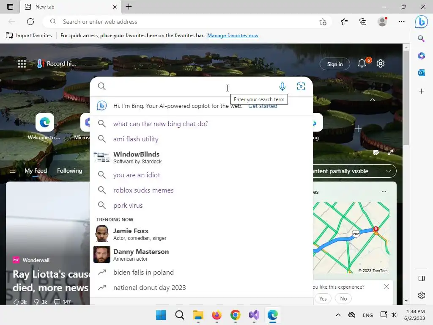Image resolution: width=433 pixels, height=325 pixels.
Task: Open the notifications bell
Action: point(362,63)
